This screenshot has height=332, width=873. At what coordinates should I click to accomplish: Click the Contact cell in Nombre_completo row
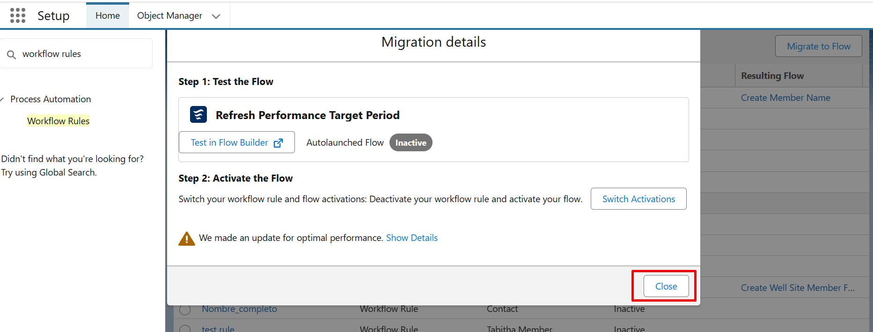click(502, 309)
